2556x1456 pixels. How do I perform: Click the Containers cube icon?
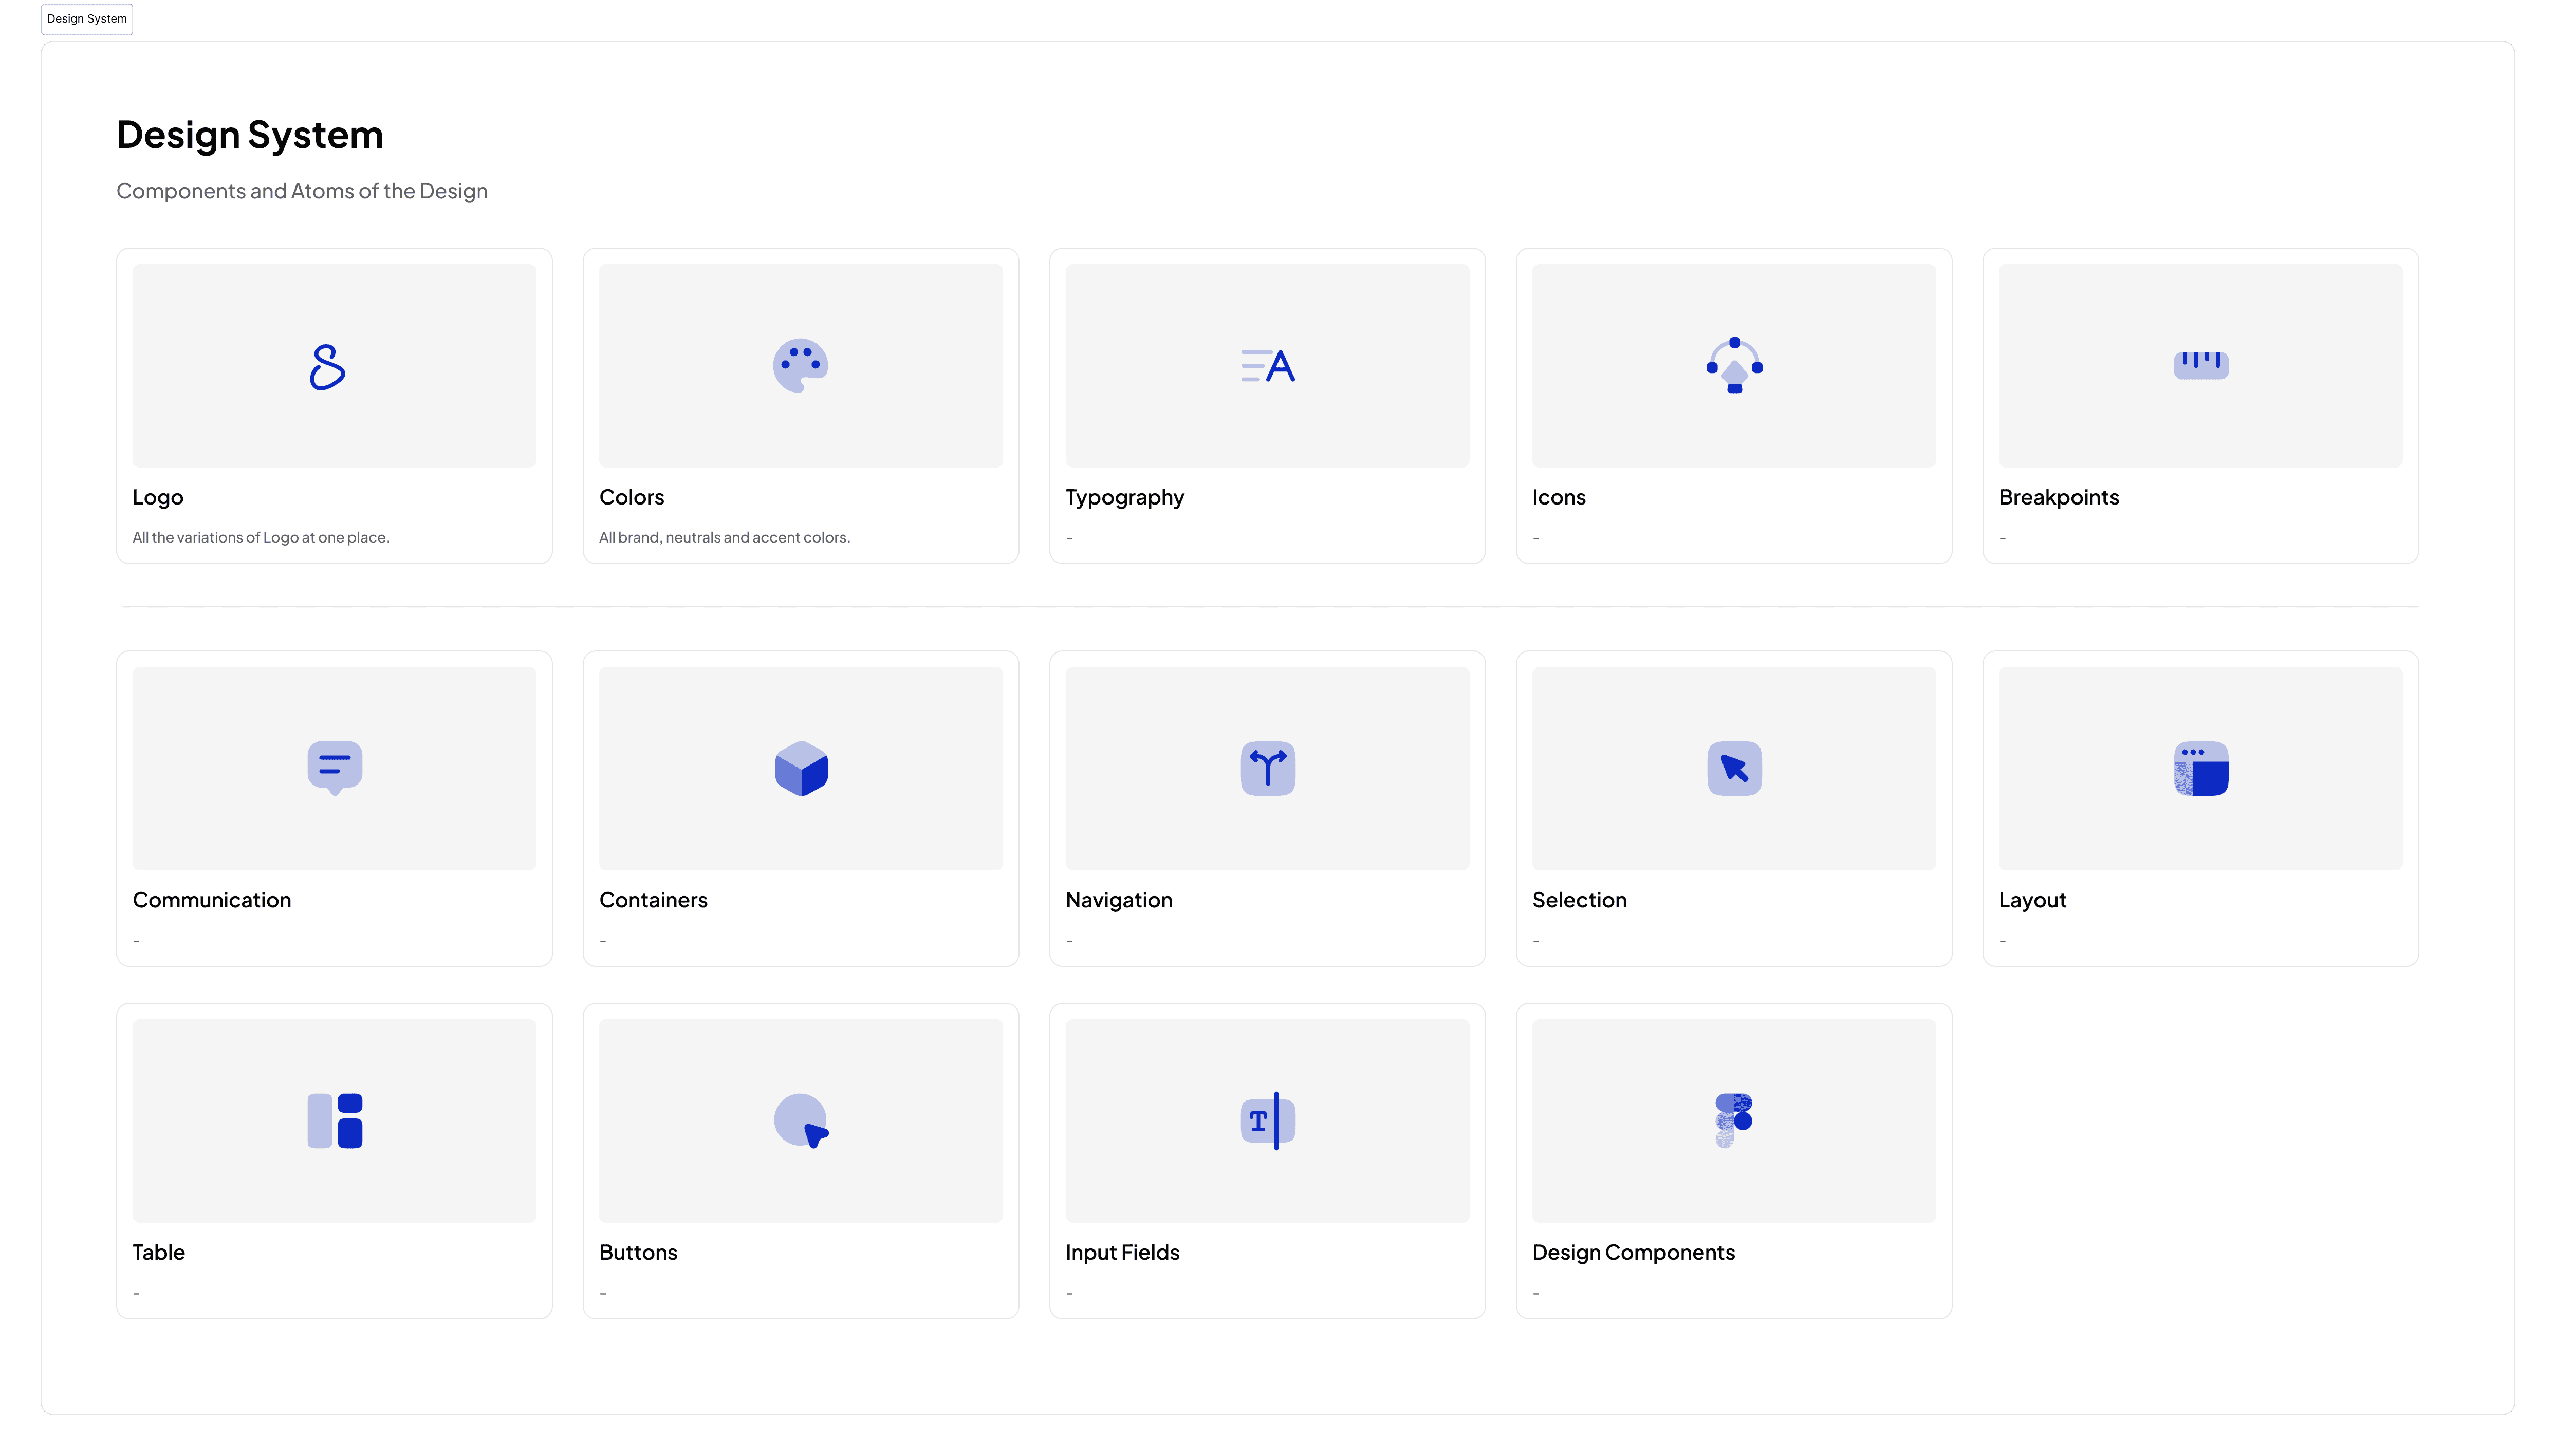click(x=801, y=768)
